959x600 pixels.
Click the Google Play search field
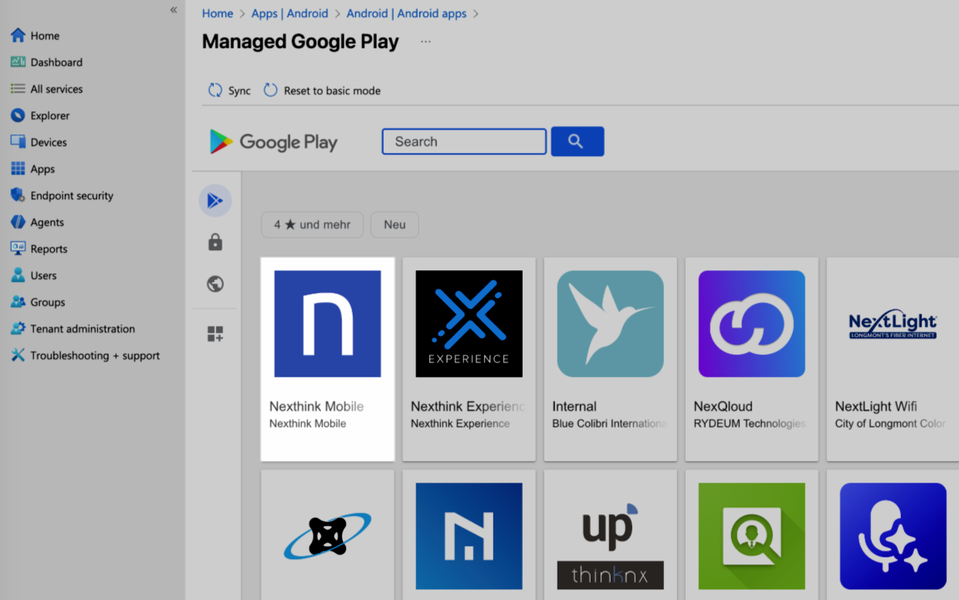point(464,141)
